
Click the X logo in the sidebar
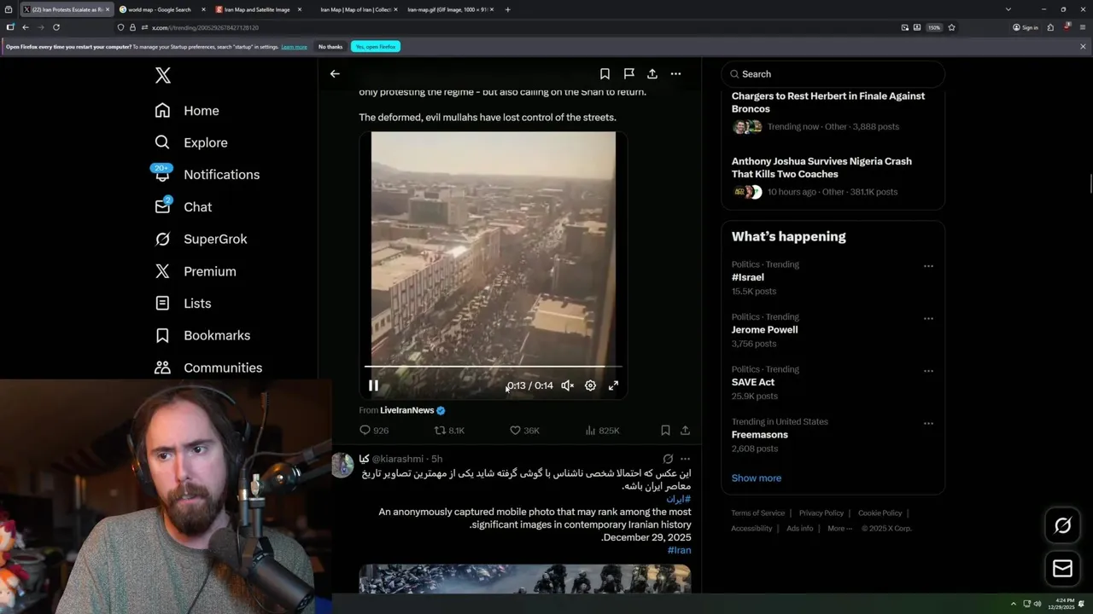click(163, 76)
